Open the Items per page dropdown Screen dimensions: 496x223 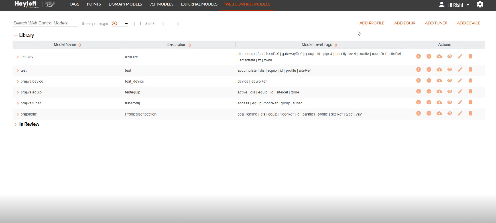(120, 24)
